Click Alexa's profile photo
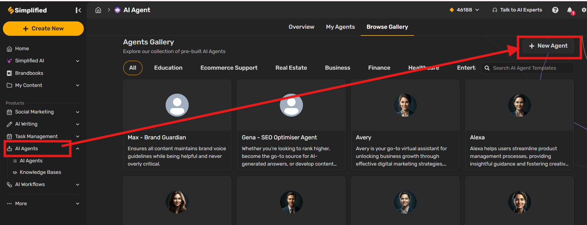 pos(520,105)
